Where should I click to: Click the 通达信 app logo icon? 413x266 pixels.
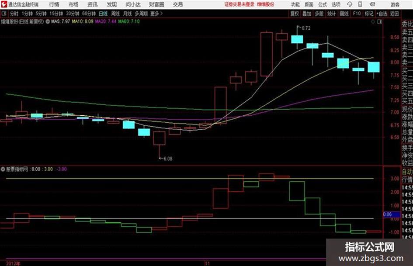click(x=3, y=4)
